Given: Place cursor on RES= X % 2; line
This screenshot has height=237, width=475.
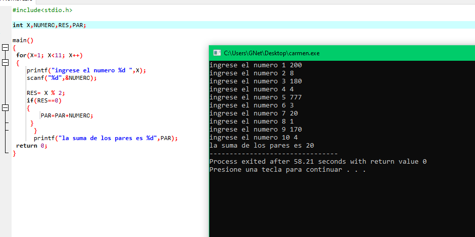Looking at the screenshot, I should (x=46, y=93).
